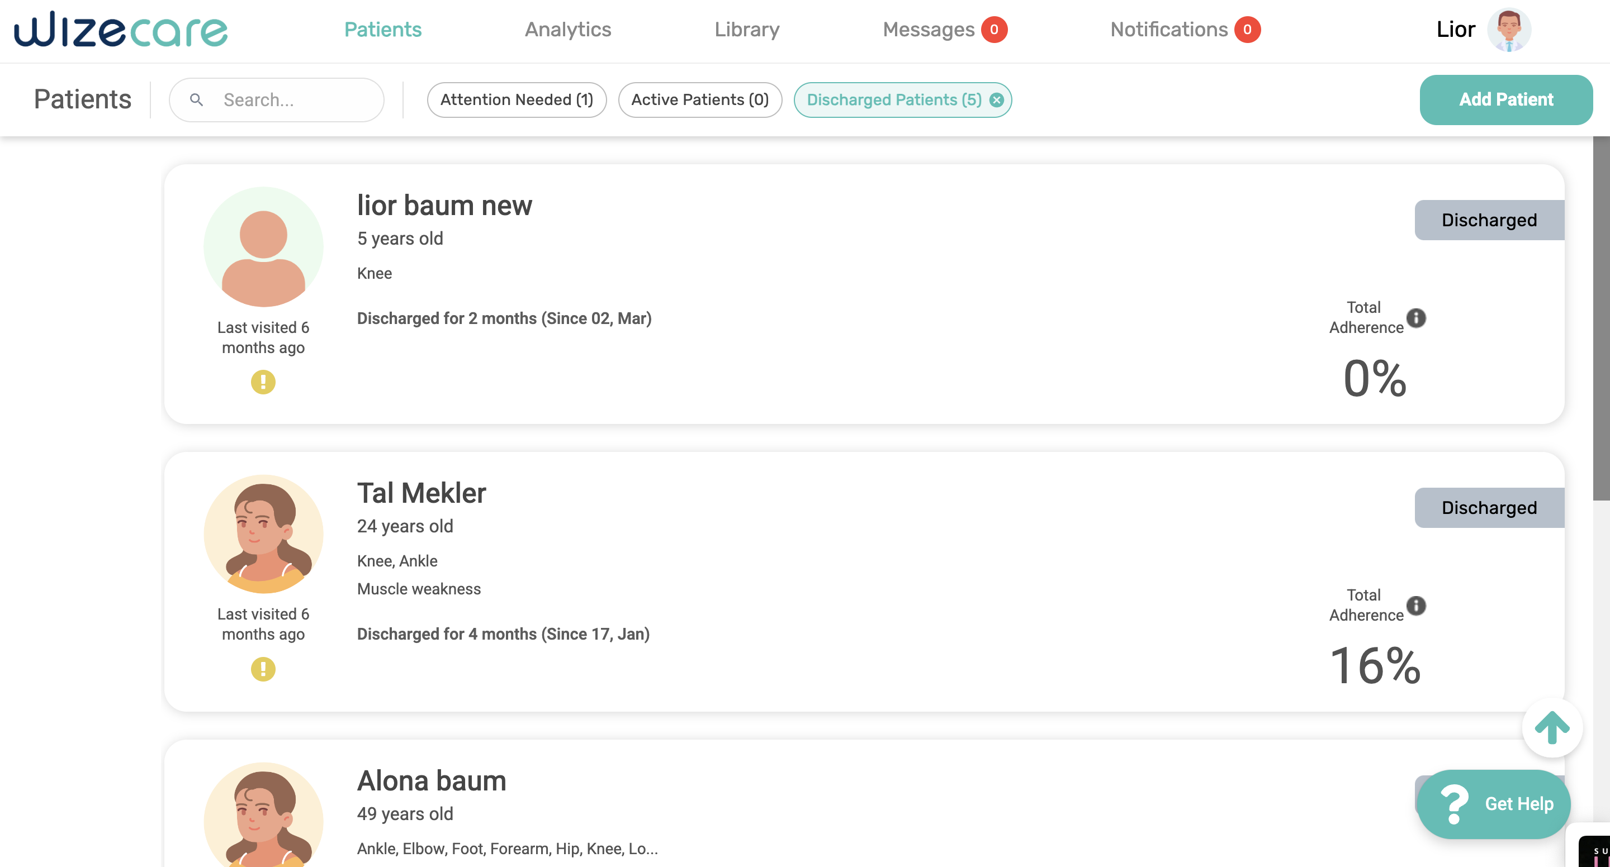Open the Analytics tab
This screenshot has height=867, width=1610.
click(567, 30)
